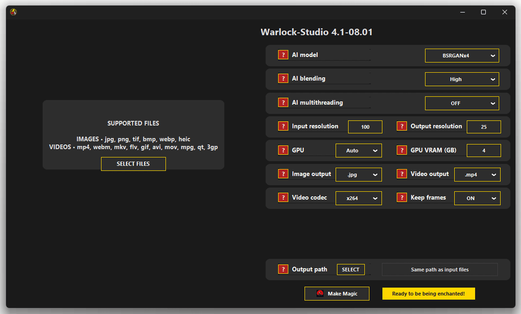Image resolution: width=521 pixels, height=314 pixels.
Task: Click the Output path SELECT button
Action: pyautogui.click(x=350, y=269)
